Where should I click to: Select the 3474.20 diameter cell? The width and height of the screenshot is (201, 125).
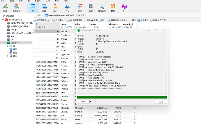[x=115, y=119]
